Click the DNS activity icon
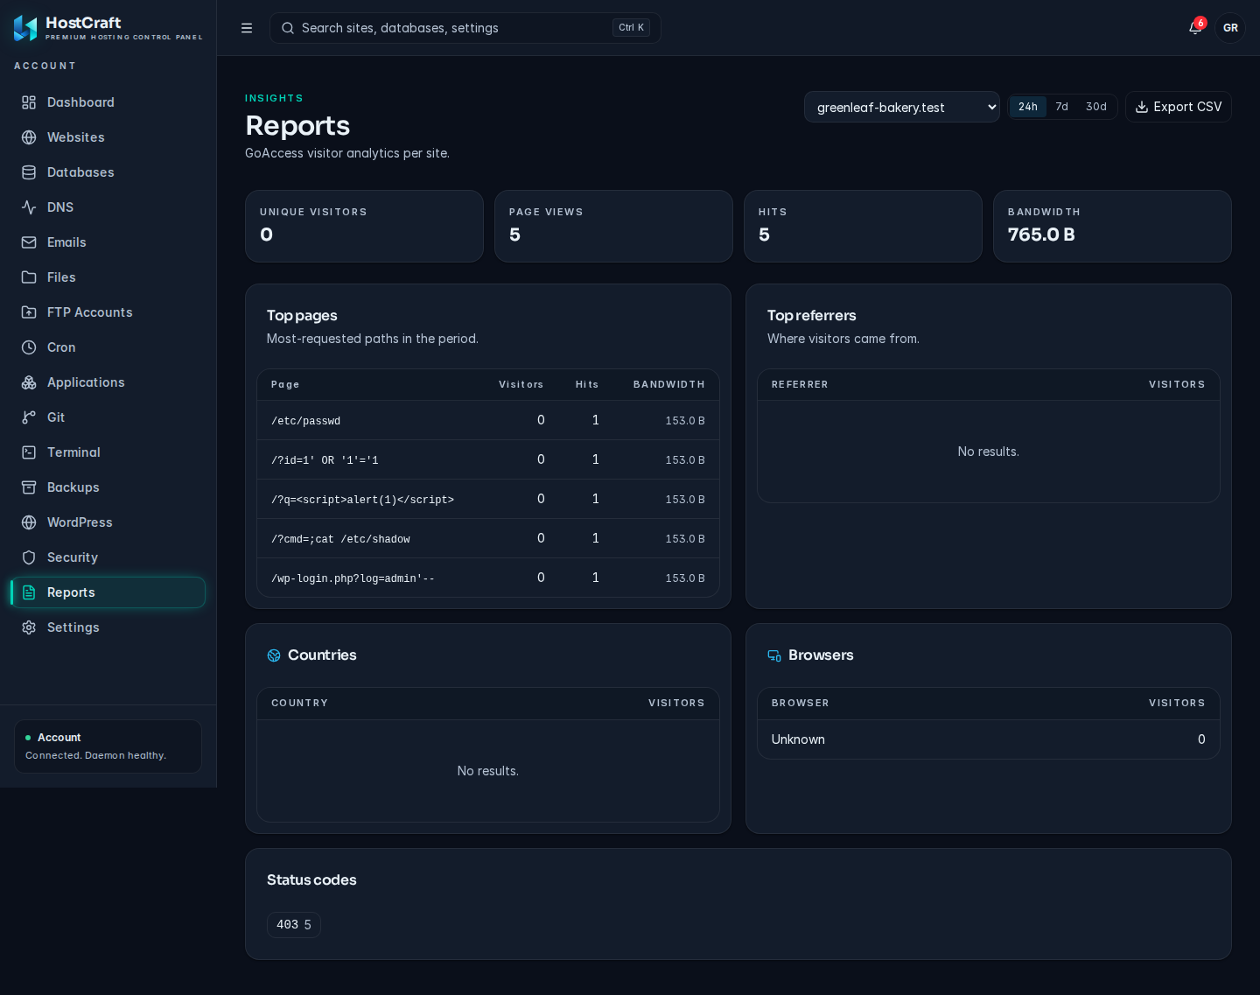Screen dimensions: 1260x995 tap(29, 207)
